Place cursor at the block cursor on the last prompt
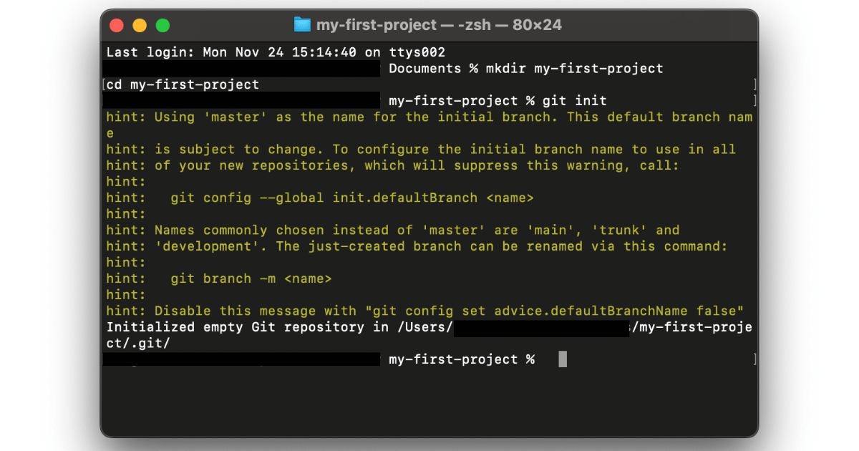Viewport: 859px width, 451px height. (563, 359)
